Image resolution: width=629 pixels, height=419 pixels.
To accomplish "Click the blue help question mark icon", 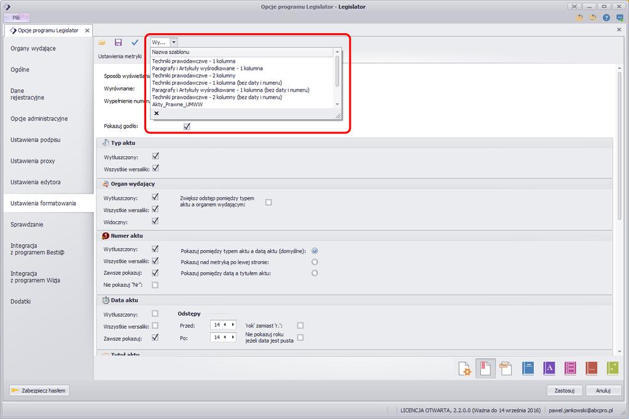I will 606,18.
